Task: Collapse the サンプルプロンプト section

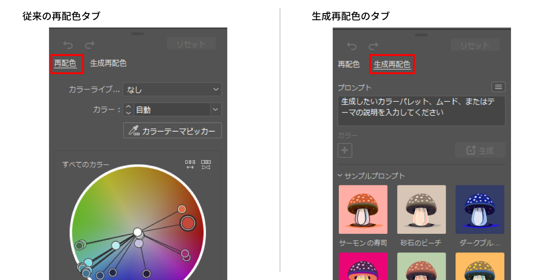Action: [340, 176]
